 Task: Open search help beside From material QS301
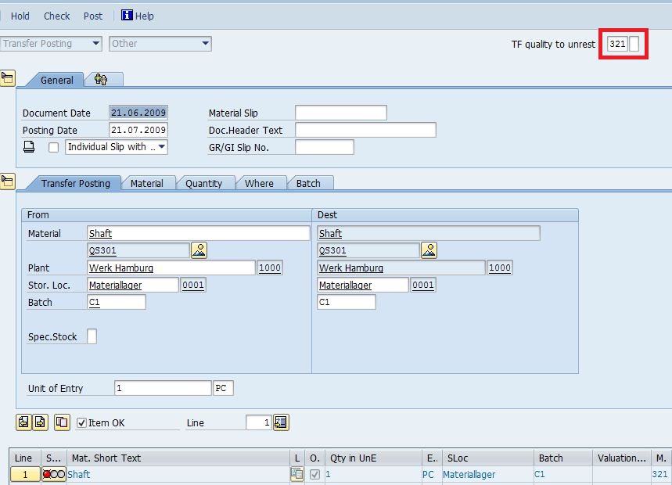click(x=198, y=249)
